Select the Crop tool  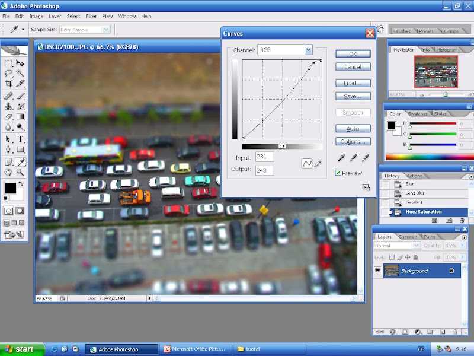point(8,84)
